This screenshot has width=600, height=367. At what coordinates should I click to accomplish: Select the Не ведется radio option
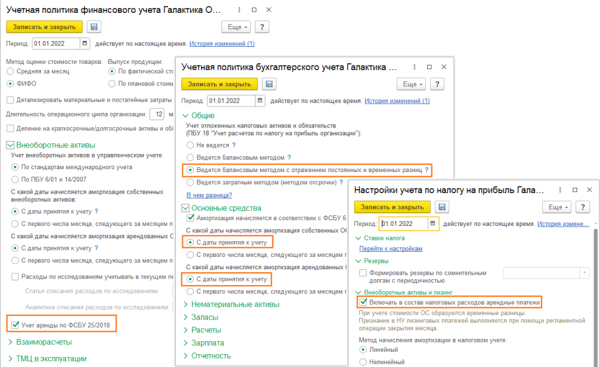(x=190, y=145)
